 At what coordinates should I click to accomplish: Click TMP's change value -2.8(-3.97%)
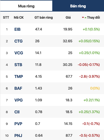coord(89,77)
